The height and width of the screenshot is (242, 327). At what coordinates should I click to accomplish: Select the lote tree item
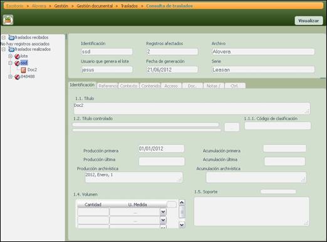coord(24,56)
